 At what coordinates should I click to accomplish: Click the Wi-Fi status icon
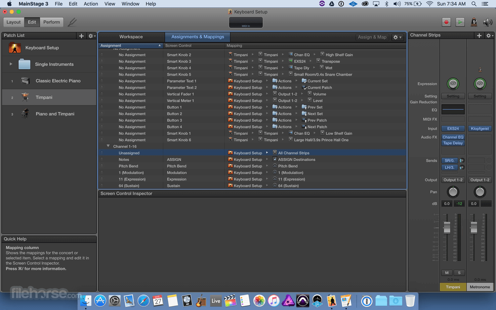point(430,4)
